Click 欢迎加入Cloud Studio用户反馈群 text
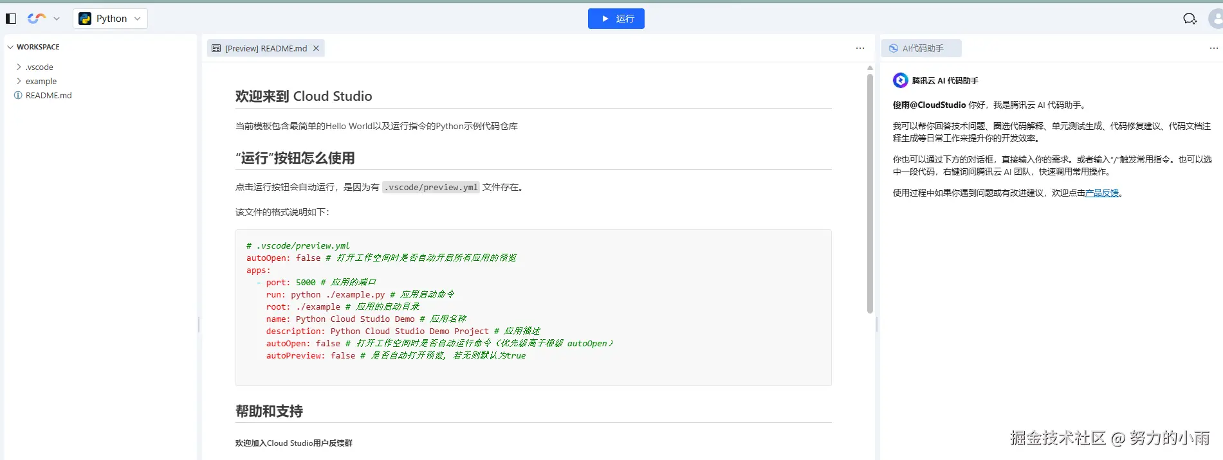The image size is (1223, 460). click(294, 443)
